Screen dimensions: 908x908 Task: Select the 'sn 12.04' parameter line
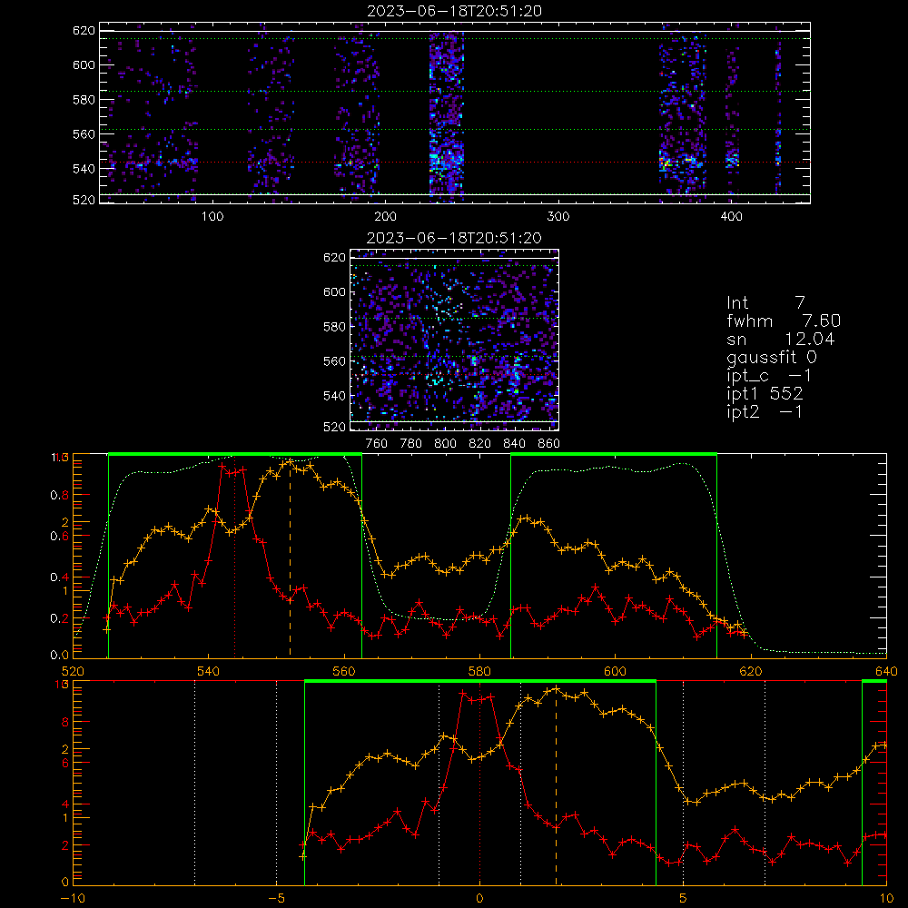coord(781,339)
